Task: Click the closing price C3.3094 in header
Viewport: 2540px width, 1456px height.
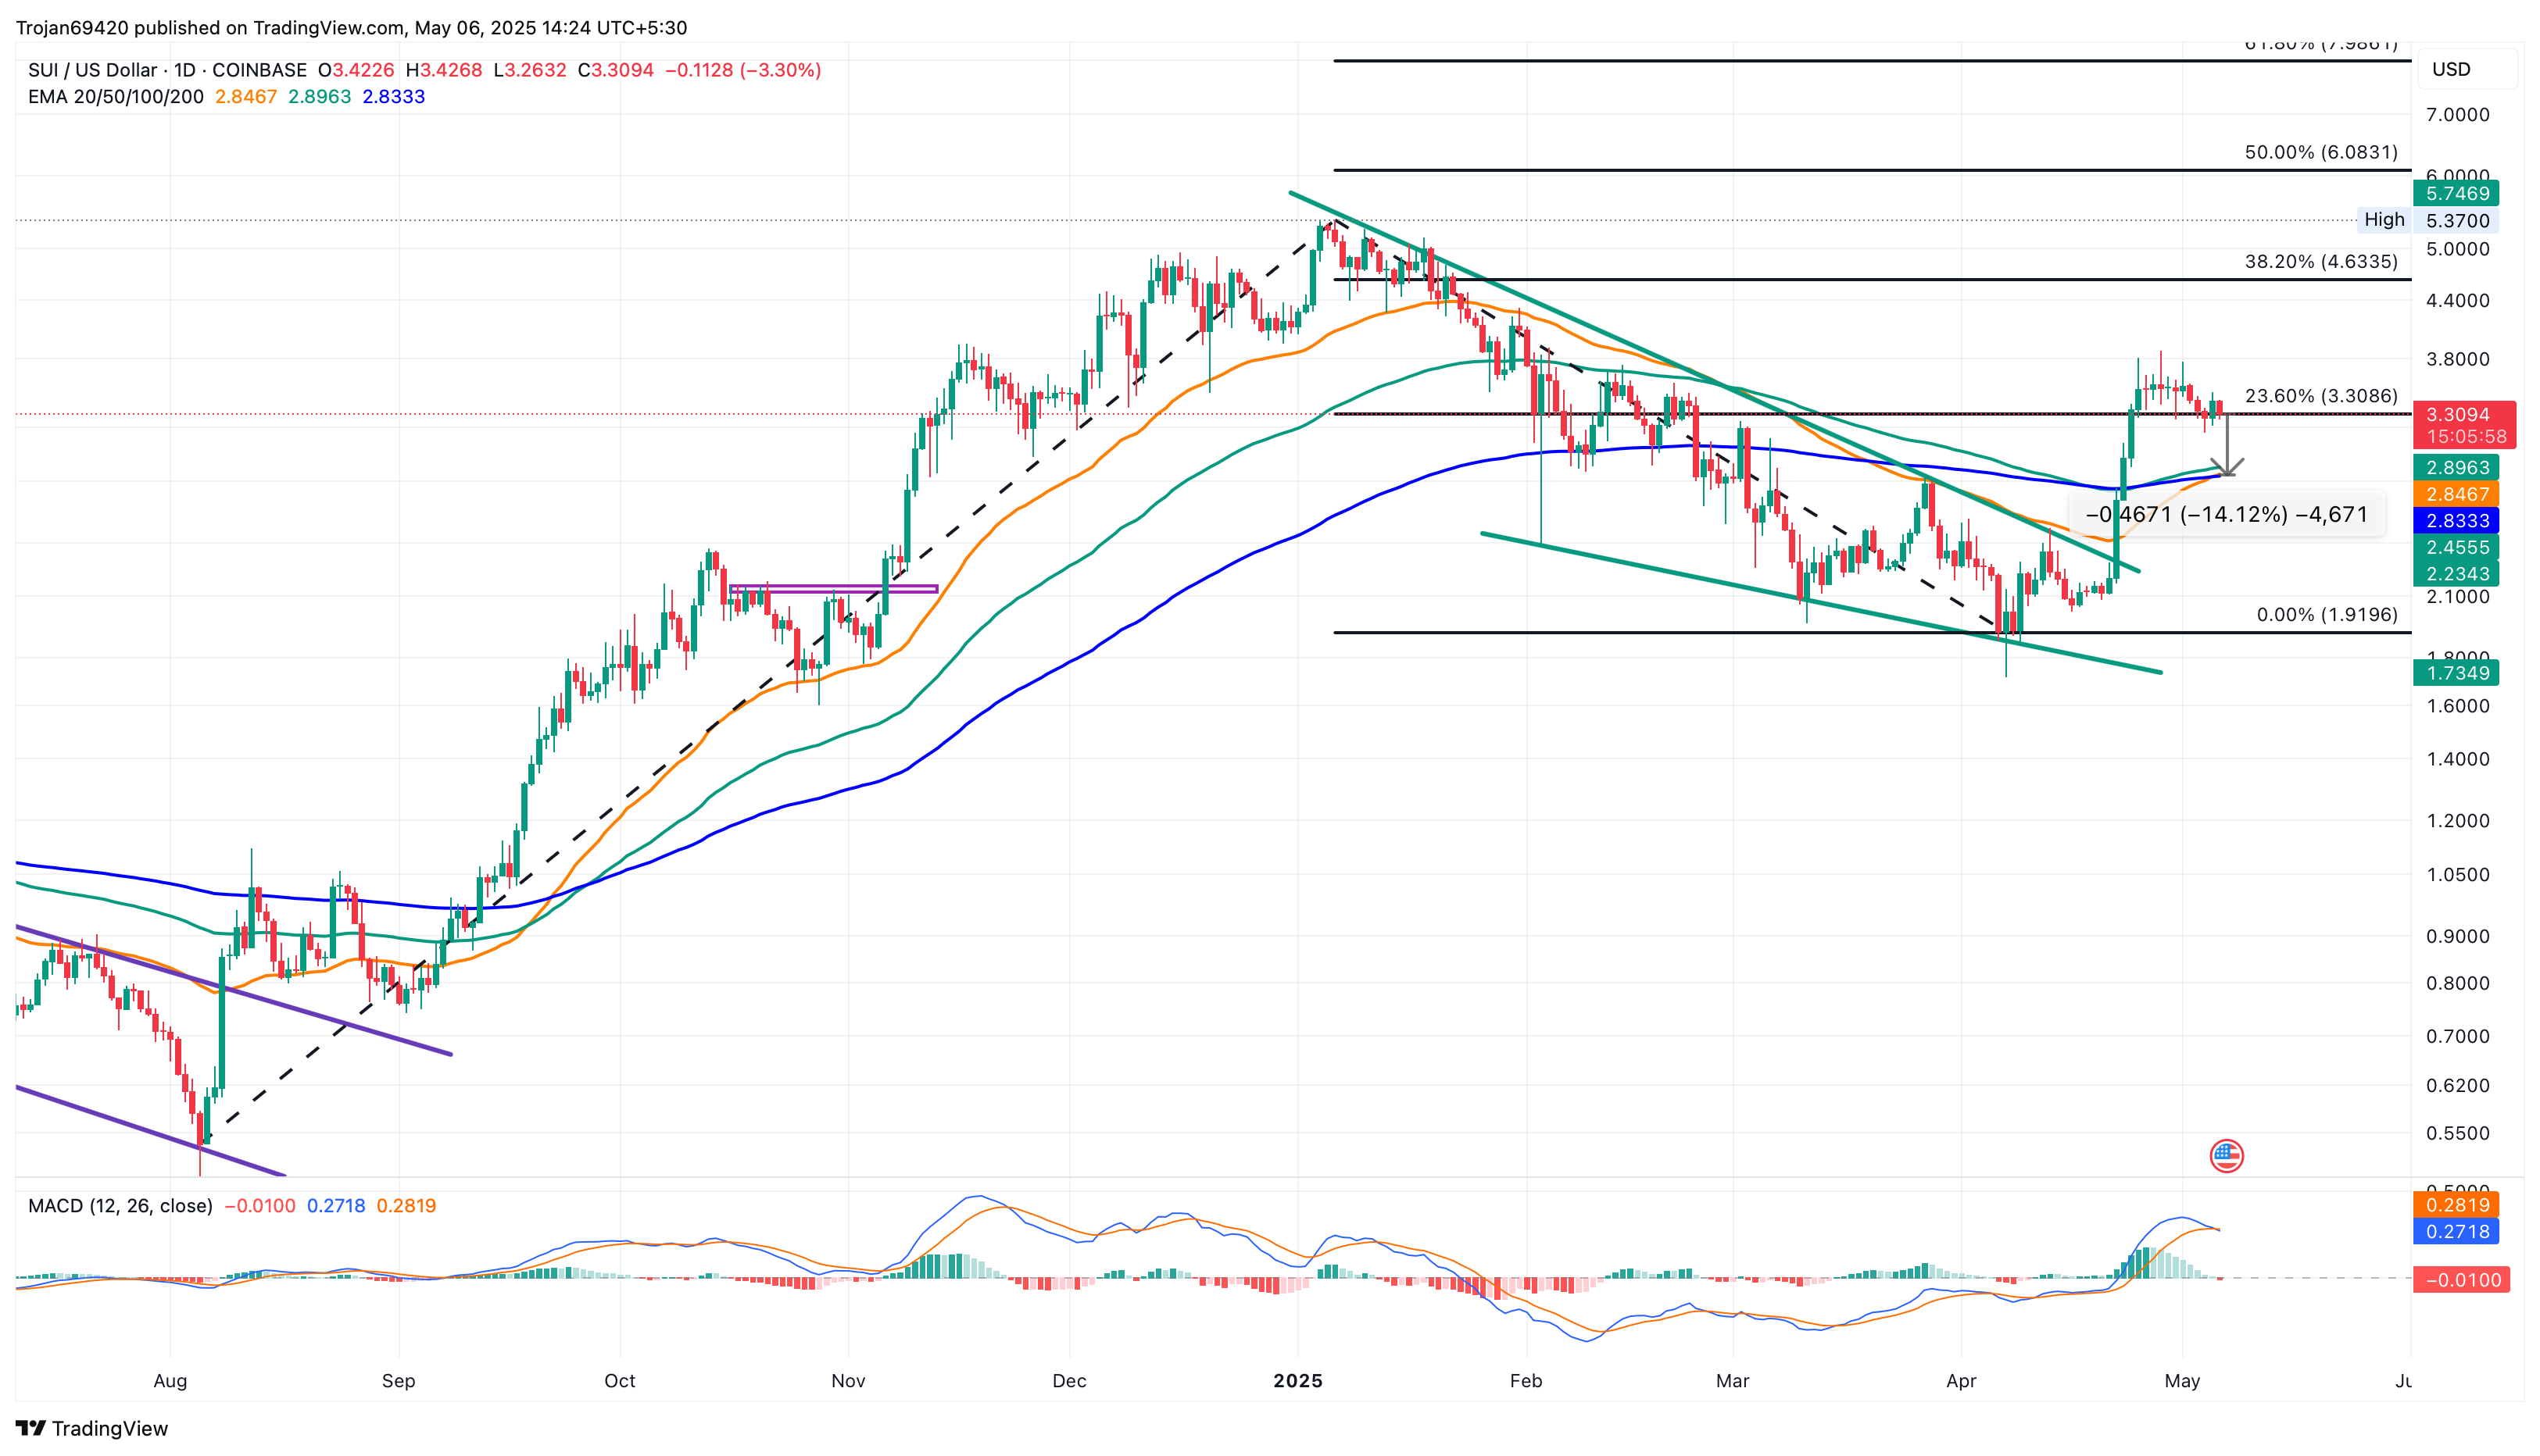Action: click(x=615, y=70)
